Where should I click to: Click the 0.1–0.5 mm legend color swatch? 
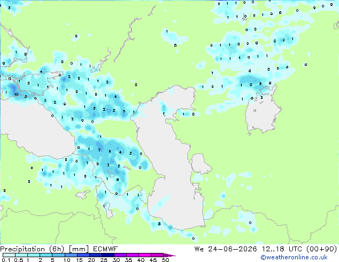tap(9, 255)
